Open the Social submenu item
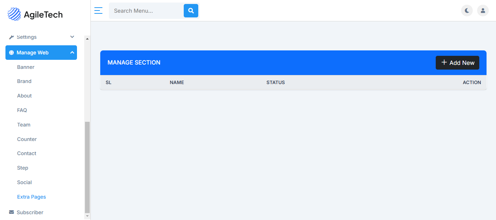496x220 pixels. [x=24, y=182]
